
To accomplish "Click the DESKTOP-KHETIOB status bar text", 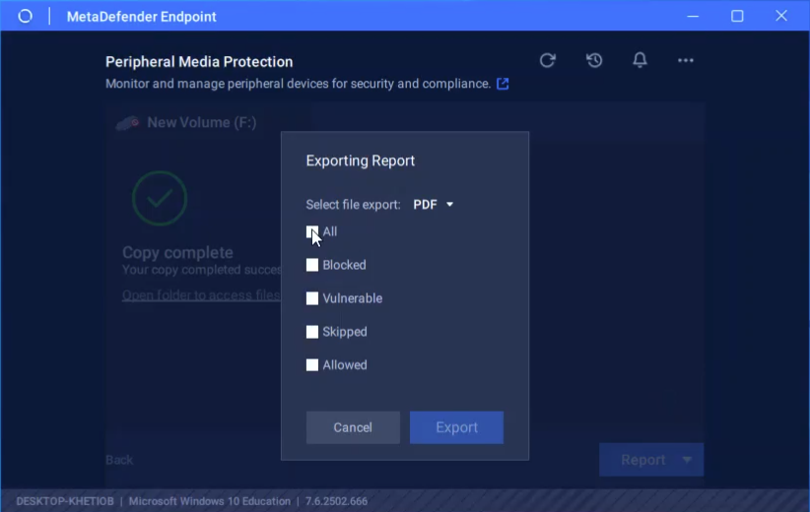I will [65, 501].
